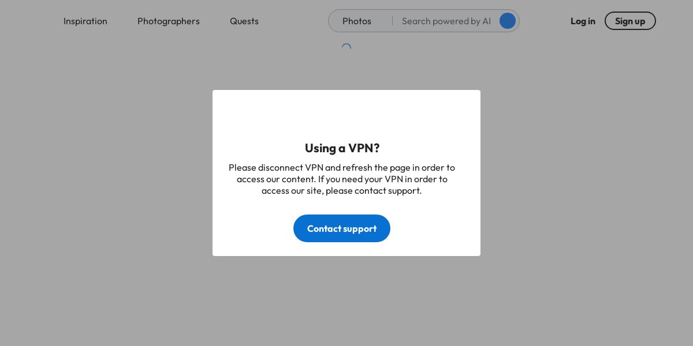The width and height of the screenshot is (693, 346).
Task: Click the Log in link
Action: point(583,21)
